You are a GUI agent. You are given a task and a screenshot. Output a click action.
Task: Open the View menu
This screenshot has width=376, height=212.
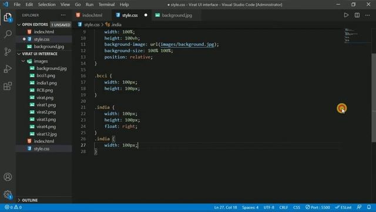click(65, 5)
